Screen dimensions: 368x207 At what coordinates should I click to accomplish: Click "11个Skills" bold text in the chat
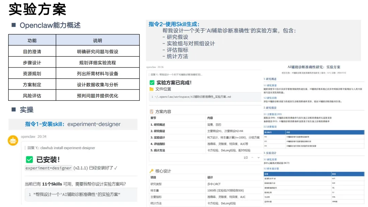coord(52,184)
